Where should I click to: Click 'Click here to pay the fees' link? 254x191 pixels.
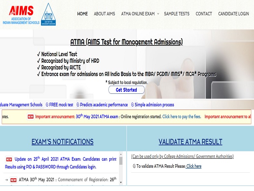tap(182, 117)
